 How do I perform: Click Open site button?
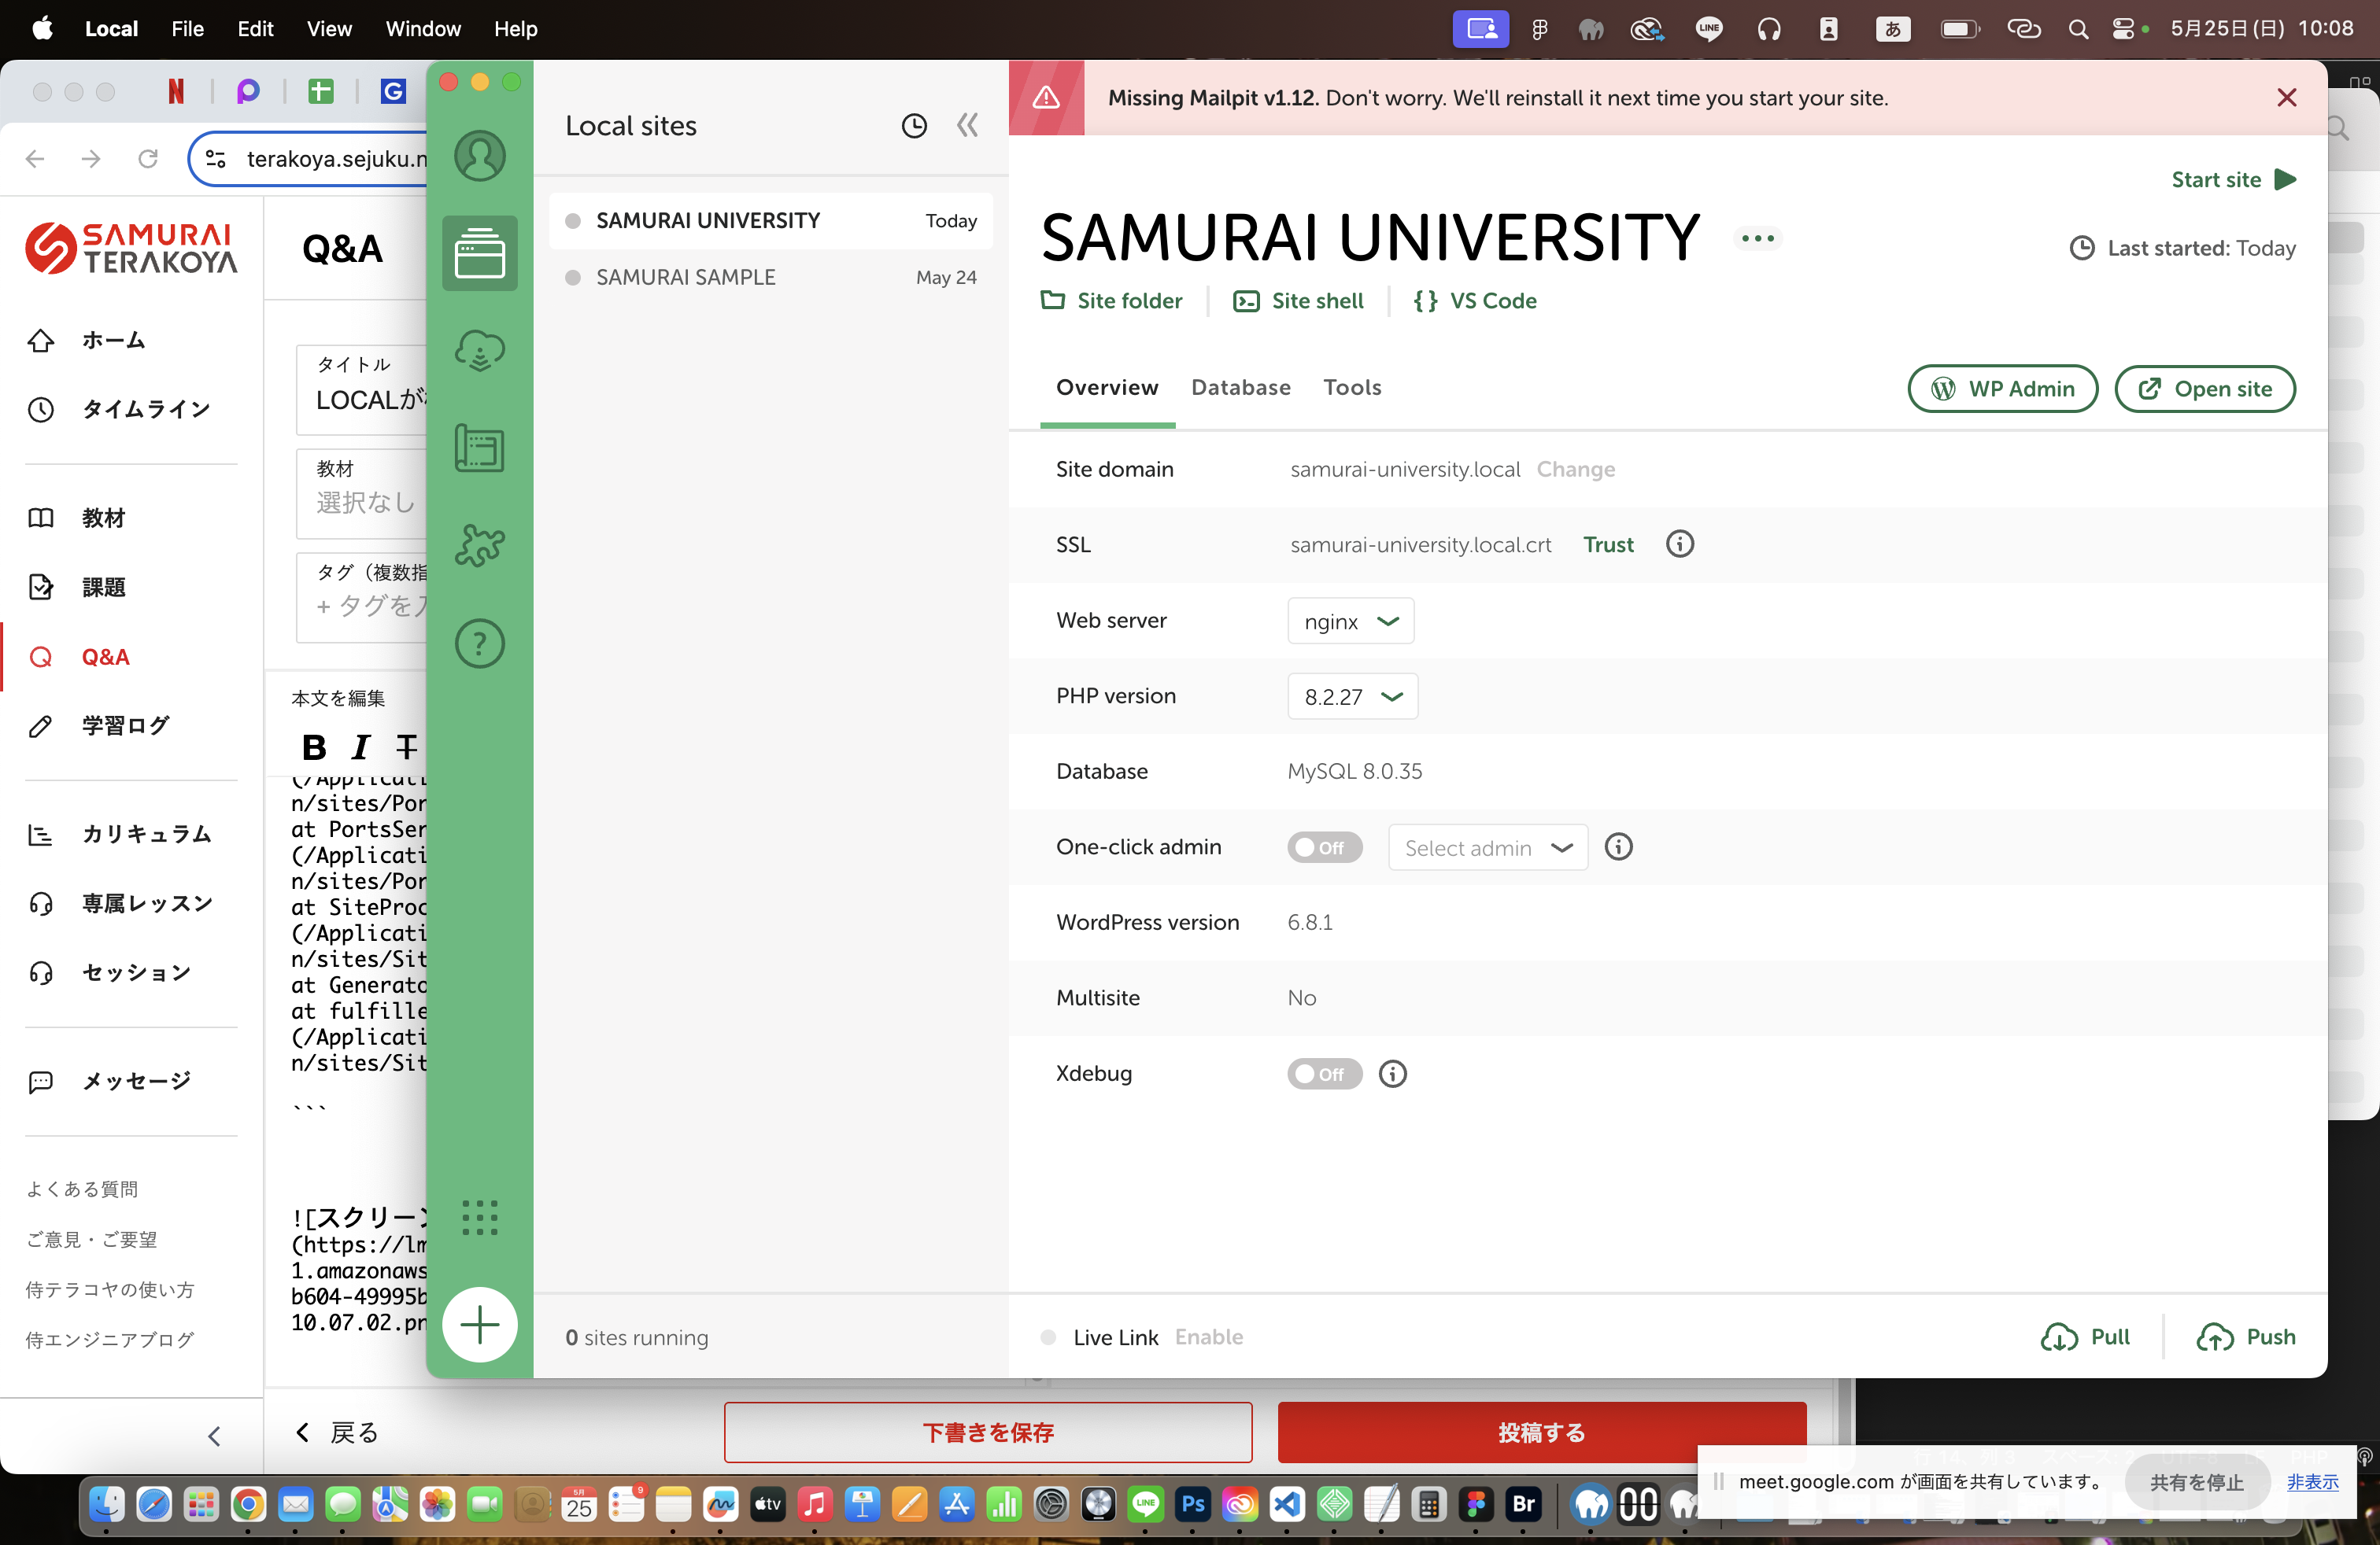click(x=2205, y=389)
